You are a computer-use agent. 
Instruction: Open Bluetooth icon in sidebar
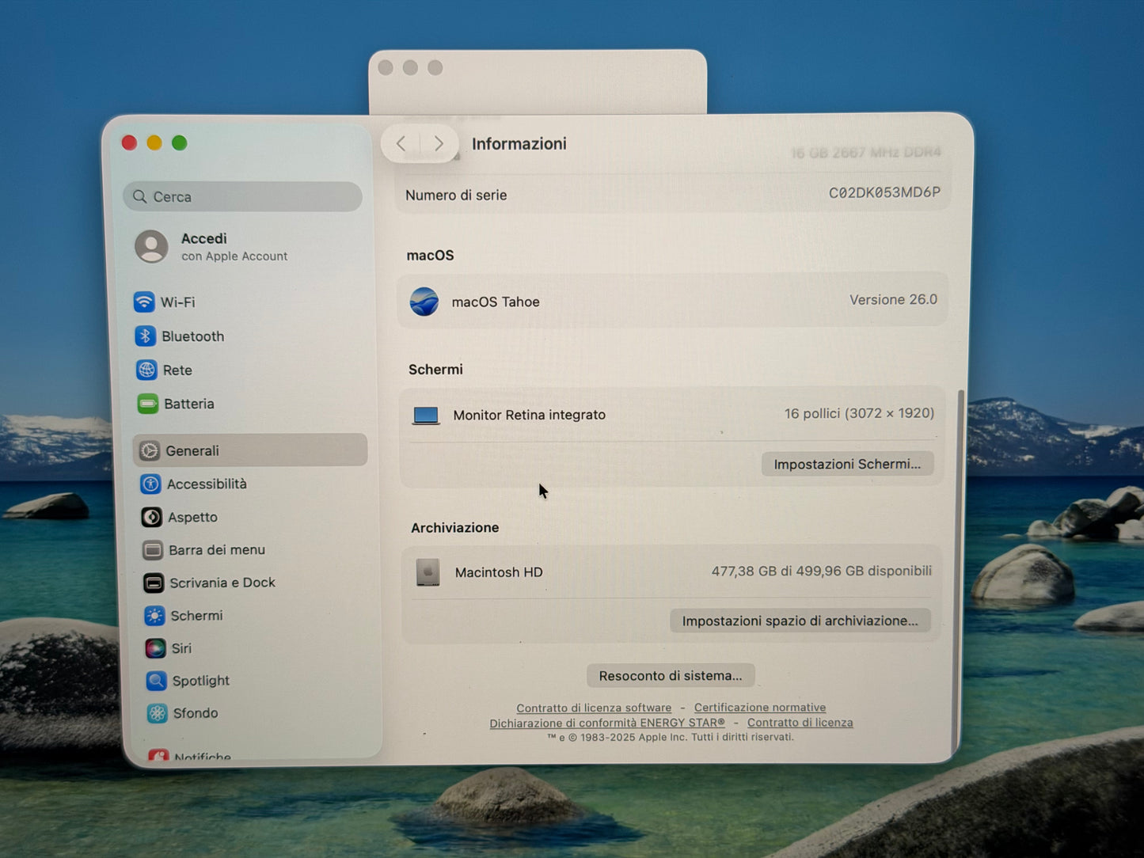tap(145, 336)
